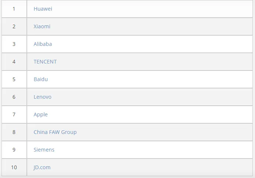The image size is (255, 178).
Task: Open the Lenovo company link
Action: 43,97
